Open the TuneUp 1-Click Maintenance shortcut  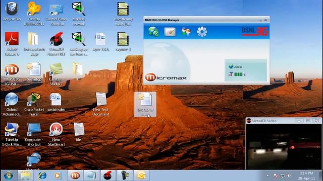coord(12,134)
